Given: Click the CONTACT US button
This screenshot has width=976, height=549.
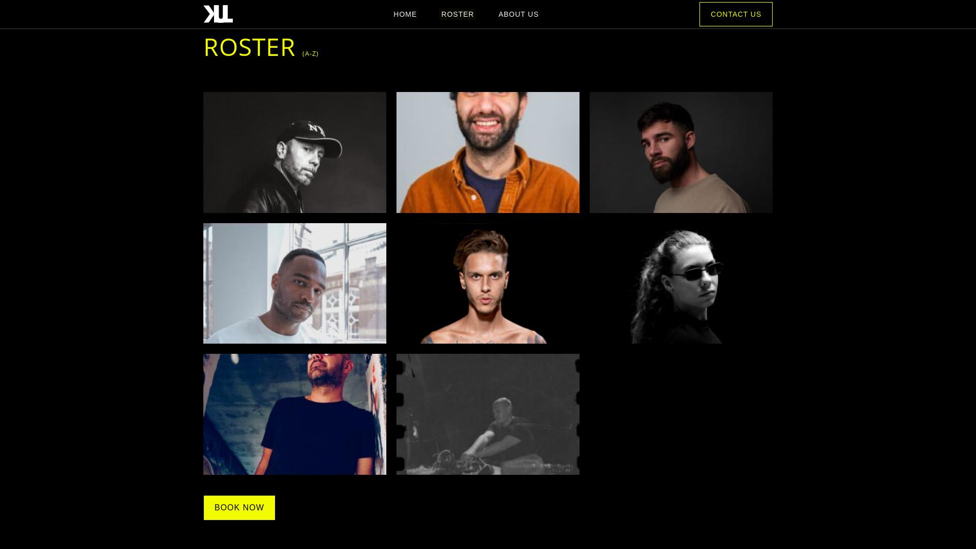Looking at the screenshot, I should pyautogui.click(x=736, y=14).
